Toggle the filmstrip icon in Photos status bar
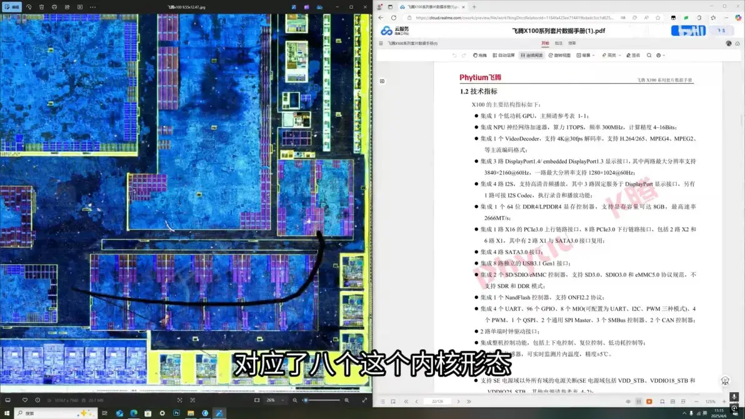 (x=7, y=400)
